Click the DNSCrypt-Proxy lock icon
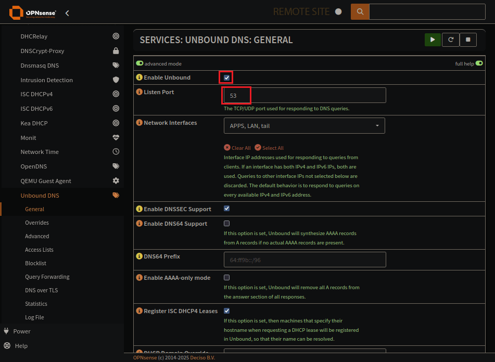The width and height of the screenshot is (495, 362). click(x=116, y=51)
